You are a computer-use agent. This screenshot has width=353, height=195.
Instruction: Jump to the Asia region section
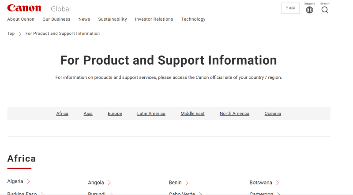tap(88, 114)
